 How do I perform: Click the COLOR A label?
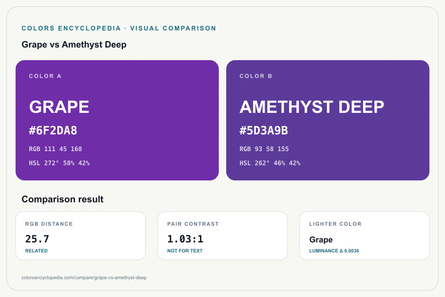click(x=45, y=76)
